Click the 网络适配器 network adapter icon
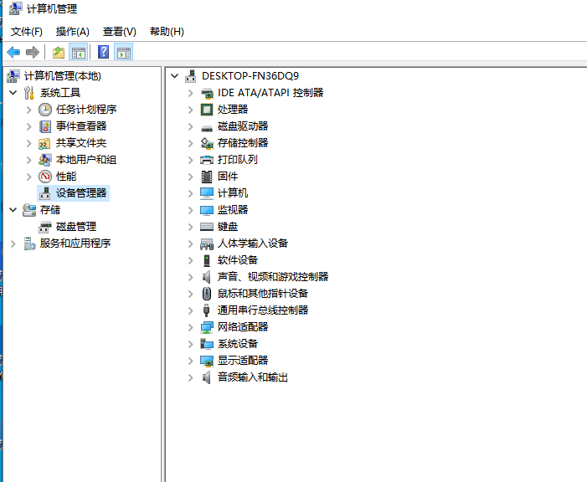Viewport: 587px width, 482px height. pyautogui.click(x=207, y=327)
